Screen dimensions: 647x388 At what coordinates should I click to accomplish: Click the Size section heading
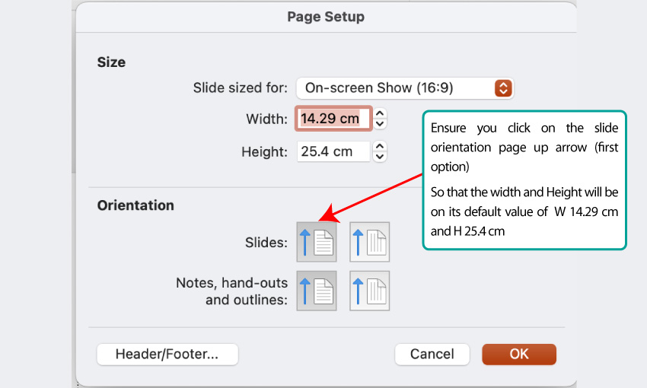(111, 62)
